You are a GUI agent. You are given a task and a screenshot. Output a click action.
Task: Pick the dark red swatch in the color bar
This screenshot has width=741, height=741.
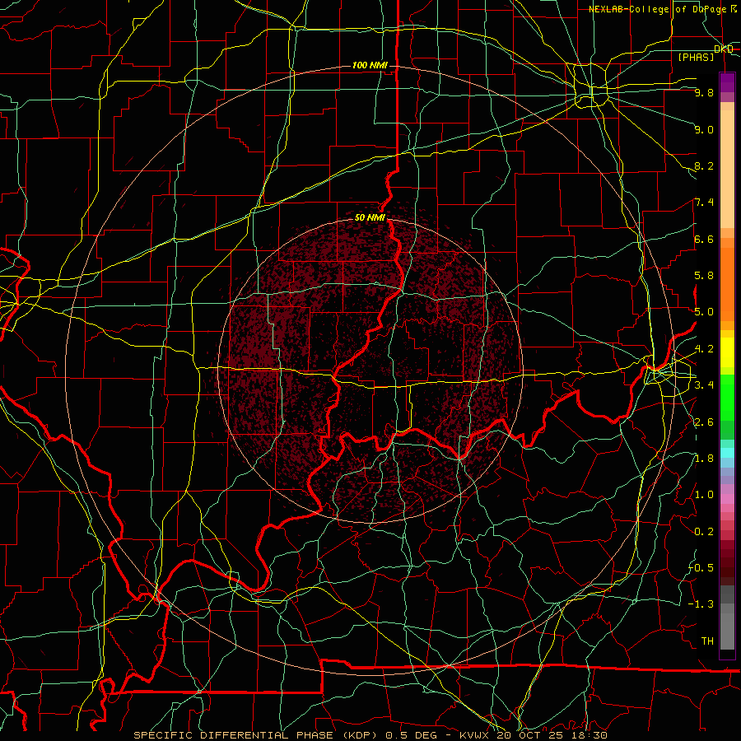727,562
